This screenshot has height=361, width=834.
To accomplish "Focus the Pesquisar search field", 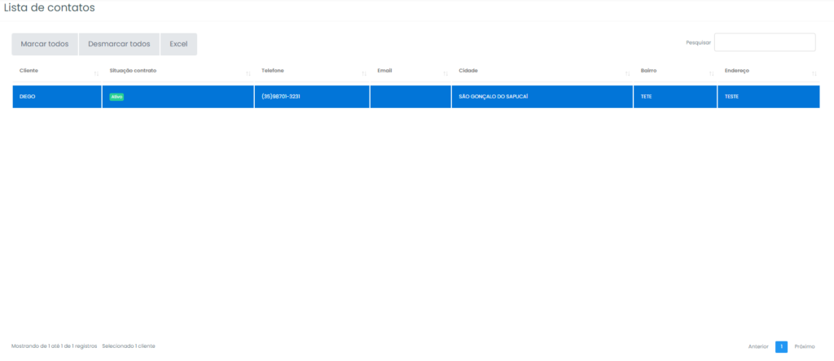I will coord(764,42).
